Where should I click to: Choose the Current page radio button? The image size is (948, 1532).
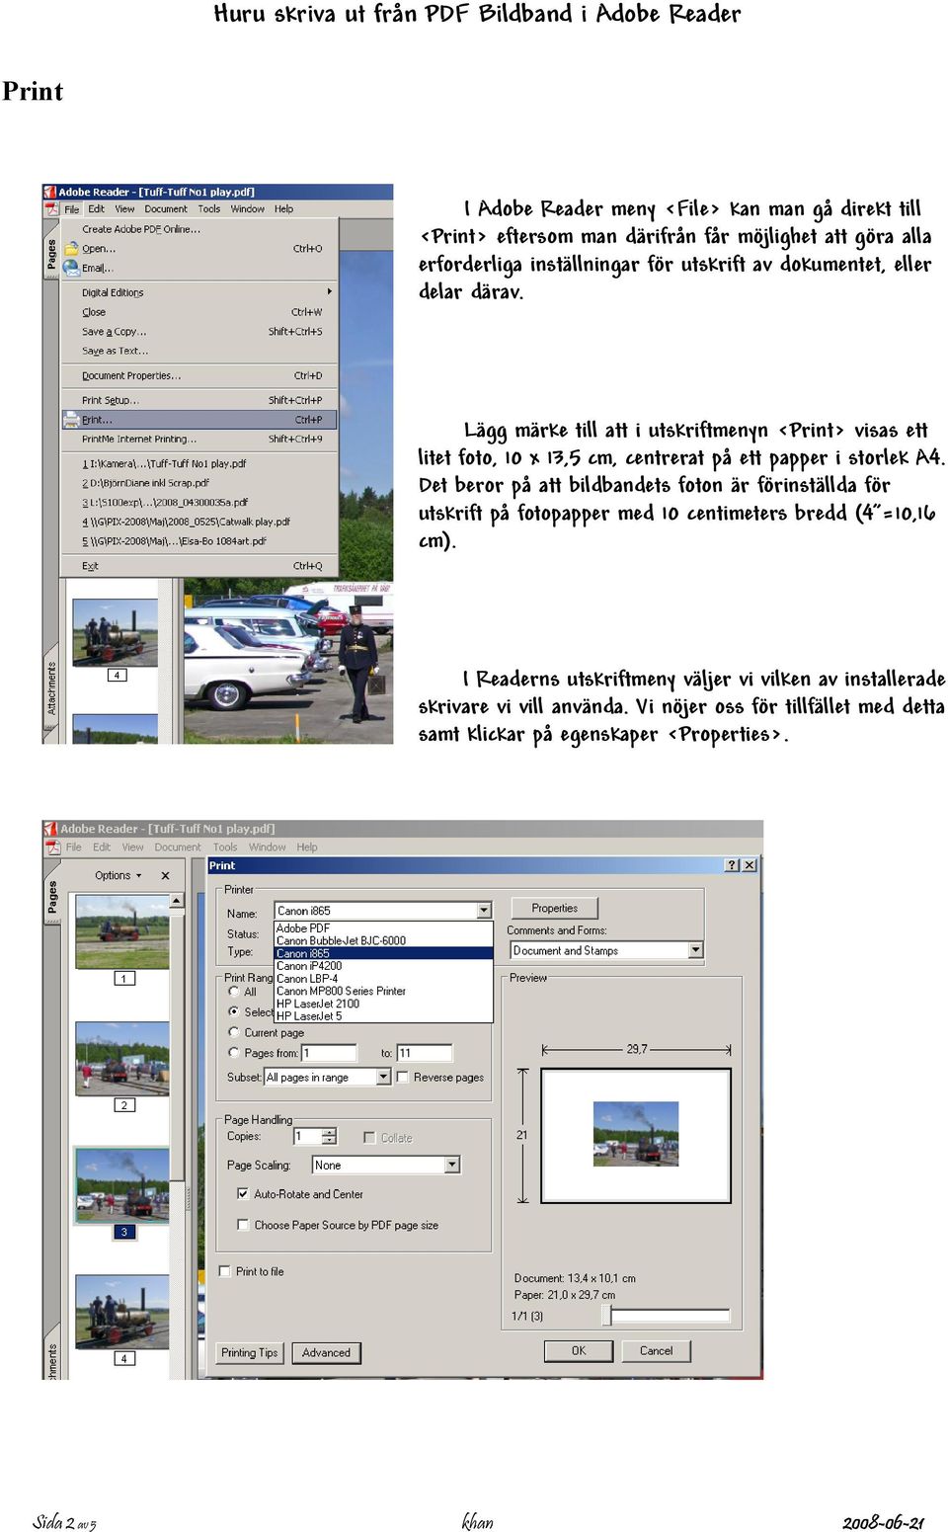234,1032
